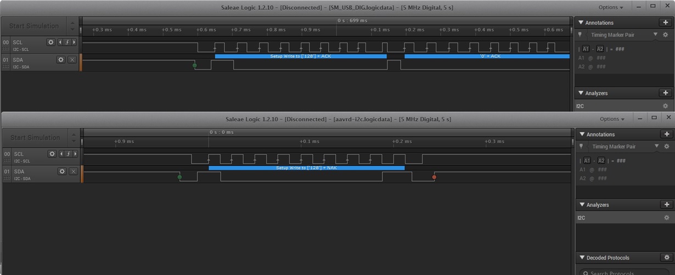The height and width of the screenshot is (275, 675).
Task: Click SDA drag-handle dots in bottom window
Action: tap(7, 178)
